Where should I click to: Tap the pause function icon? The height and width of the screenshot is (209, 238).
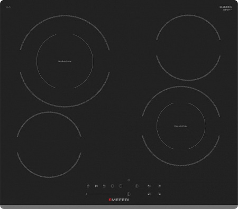96,186
